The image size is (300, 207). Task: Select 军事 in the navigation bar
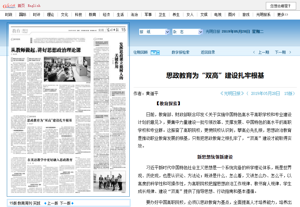(x=148, y=15)
